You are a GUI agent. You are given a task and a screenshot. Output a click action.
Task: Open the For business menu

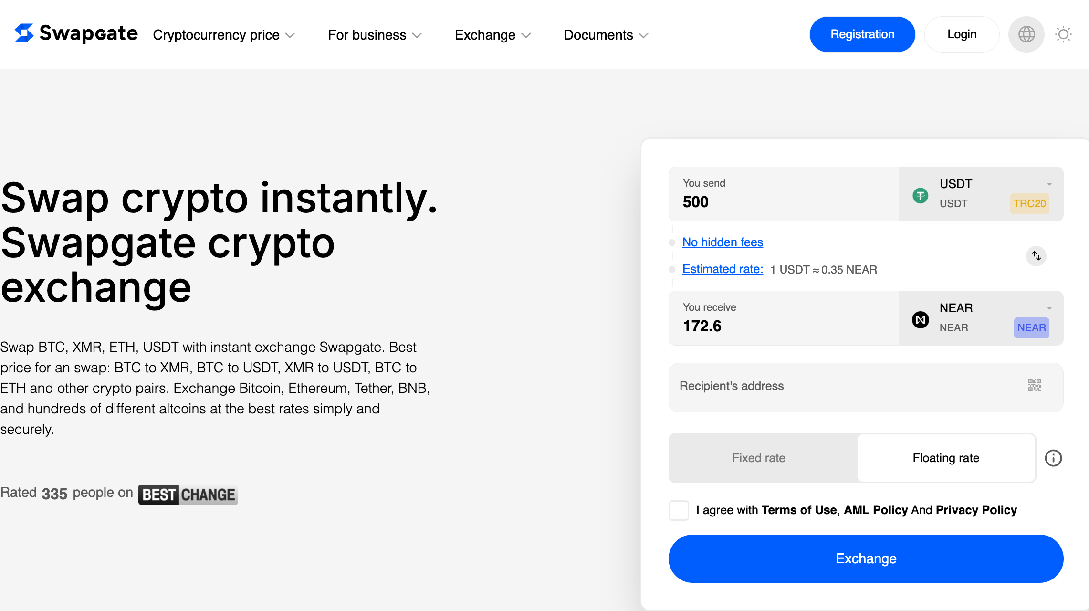(375, 35)
